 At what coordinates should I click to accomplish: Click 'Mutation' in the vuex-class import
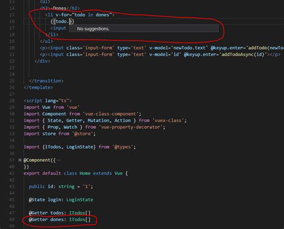(98, 120)
